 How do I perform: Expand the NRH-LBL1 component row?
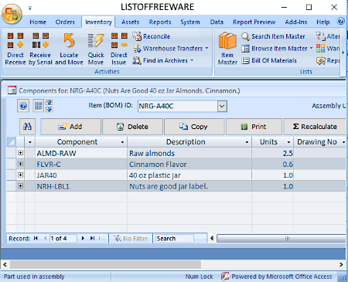click(21, 186)
